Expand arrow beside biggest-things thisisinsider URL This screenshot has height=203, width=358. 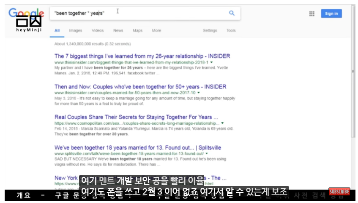tap(211, 62)
